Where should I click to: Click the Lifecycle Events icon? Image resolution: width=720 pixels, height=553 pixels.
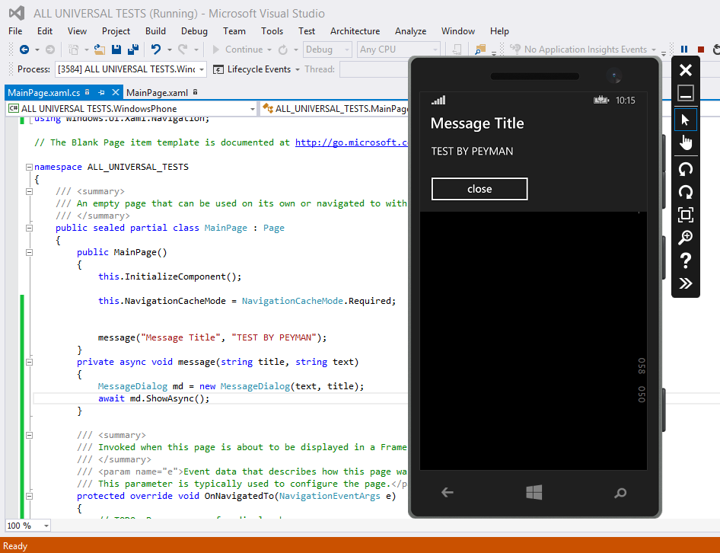218,69
